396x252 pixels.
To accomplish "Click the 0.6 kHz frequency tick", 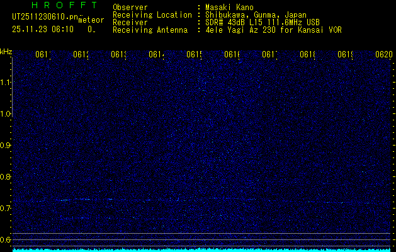I will 6,240.
